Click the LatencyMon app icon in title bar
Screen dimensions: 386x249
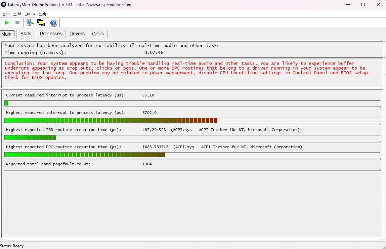(4, 5)
